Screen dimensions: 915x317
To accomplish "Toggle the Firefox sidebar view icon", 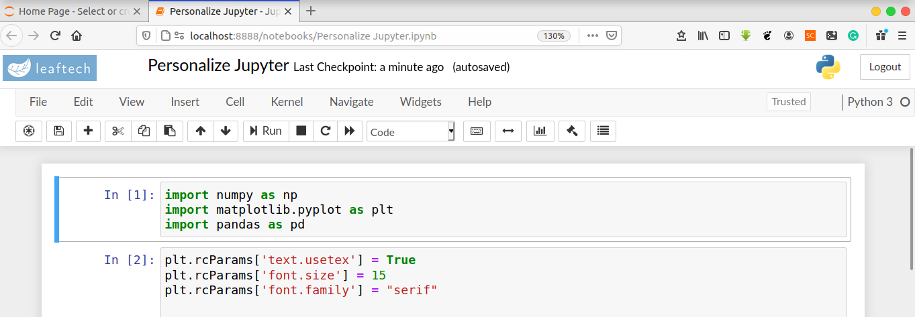I will tap(724, 36).
